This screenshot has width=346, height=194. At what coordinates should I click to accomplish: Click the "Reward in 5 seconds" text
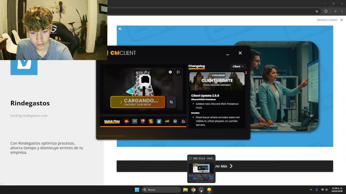tap(327, 20)
